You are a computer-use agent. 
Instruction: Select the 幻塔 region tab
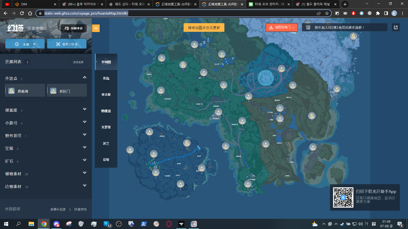[x=106, y=159]
